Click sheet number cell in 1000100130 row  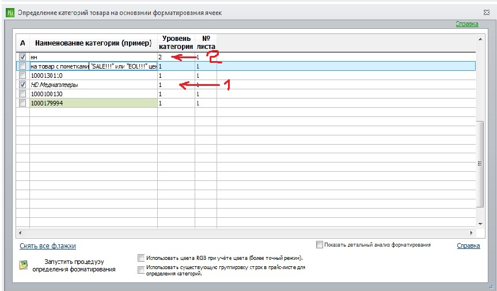click(x=206, y=94)
